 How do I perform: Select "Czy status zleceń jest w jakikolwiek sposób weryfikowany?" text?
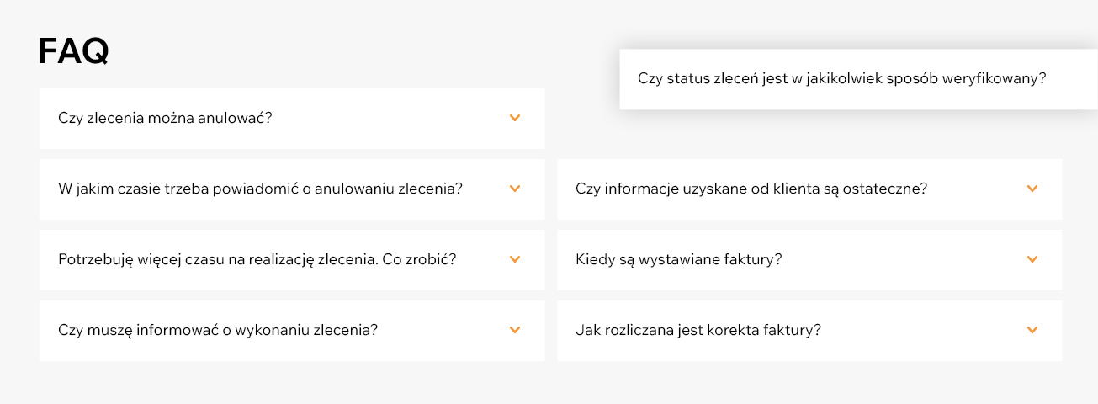842,78
